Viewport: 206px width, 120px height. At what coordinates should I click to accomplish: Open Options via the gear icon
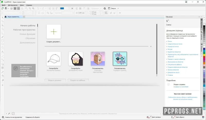click(105, 8)
